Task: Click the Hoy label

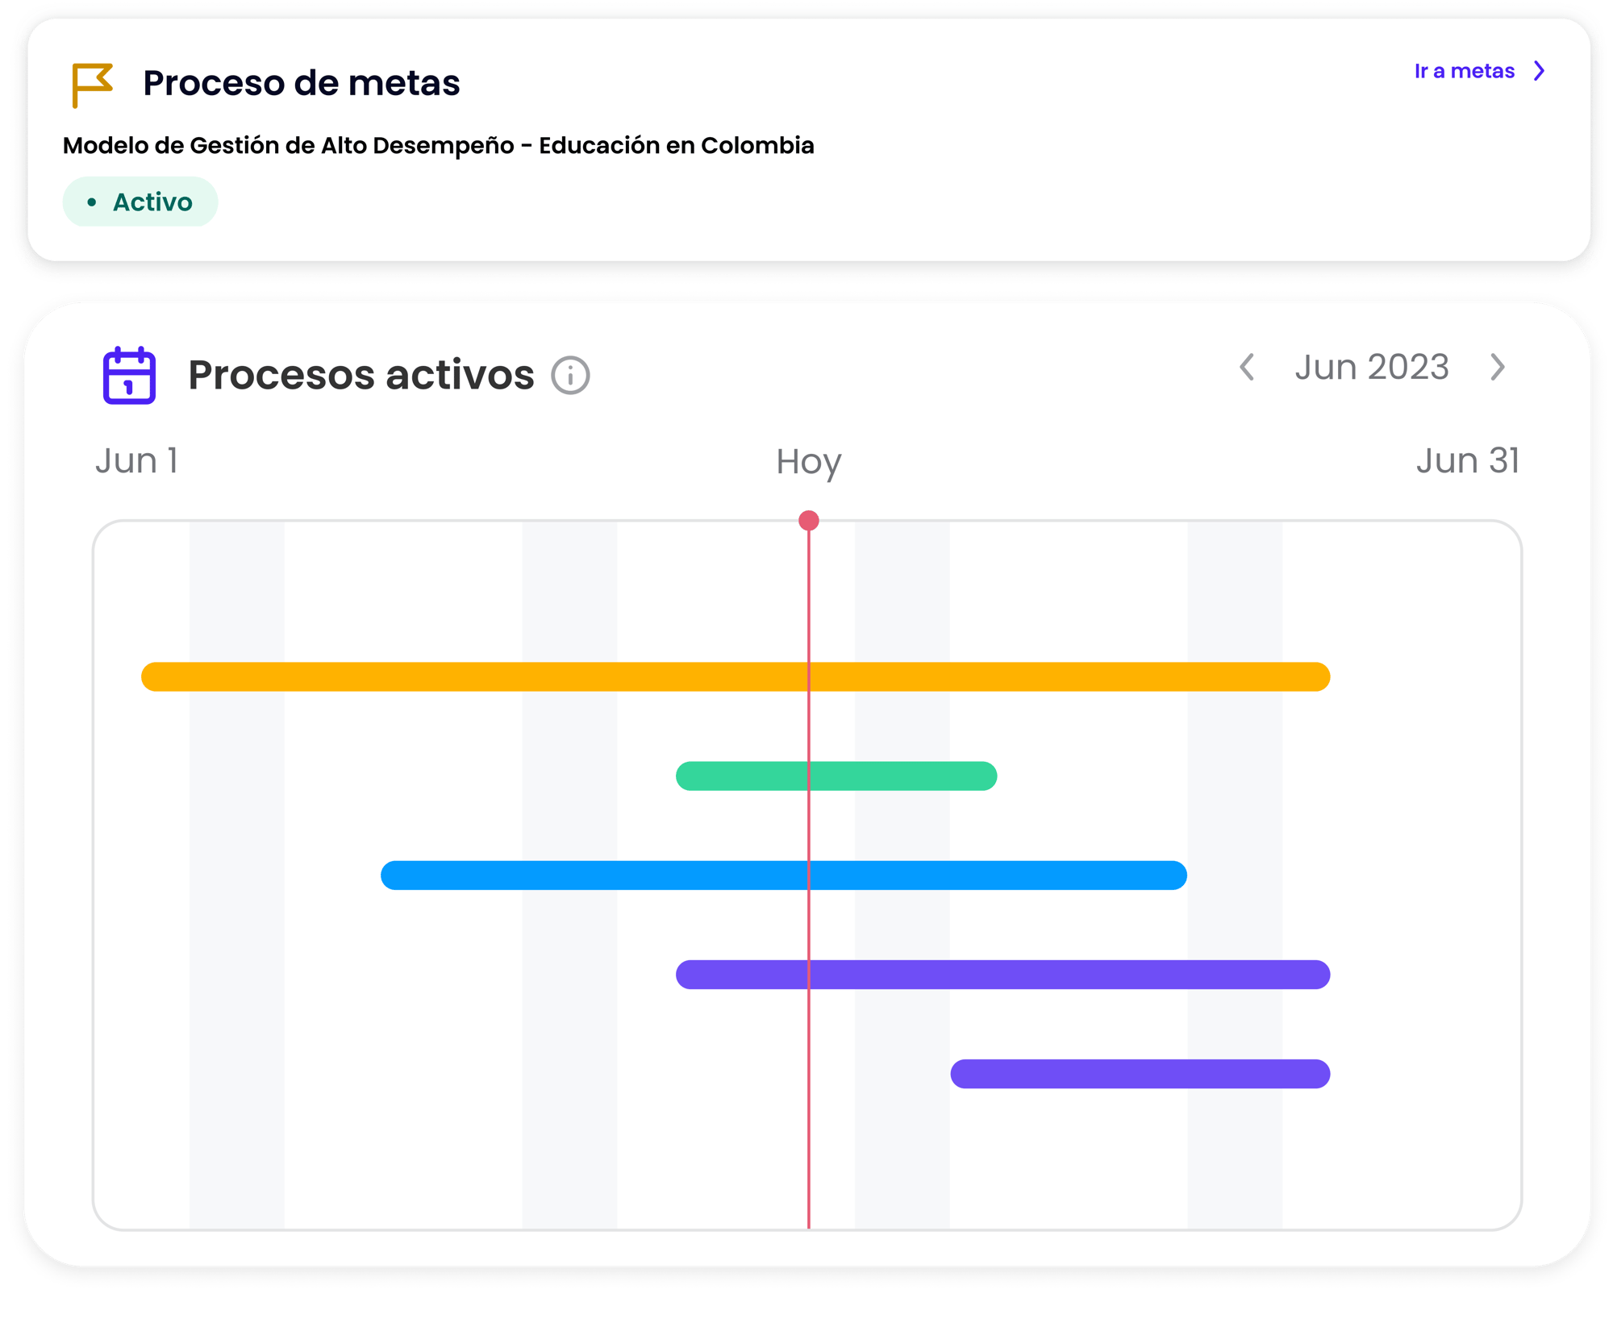Action: coord(808,462)
